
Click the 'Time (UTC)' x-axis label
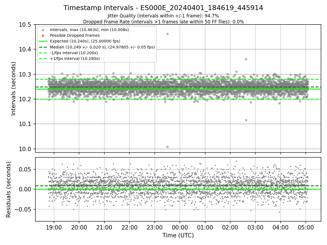pyautogui.click(x=178, y=235)
